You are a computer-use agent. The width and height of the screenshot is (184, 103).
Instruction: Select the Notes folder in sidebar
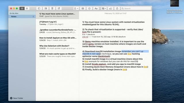click(x=22, y=17)
